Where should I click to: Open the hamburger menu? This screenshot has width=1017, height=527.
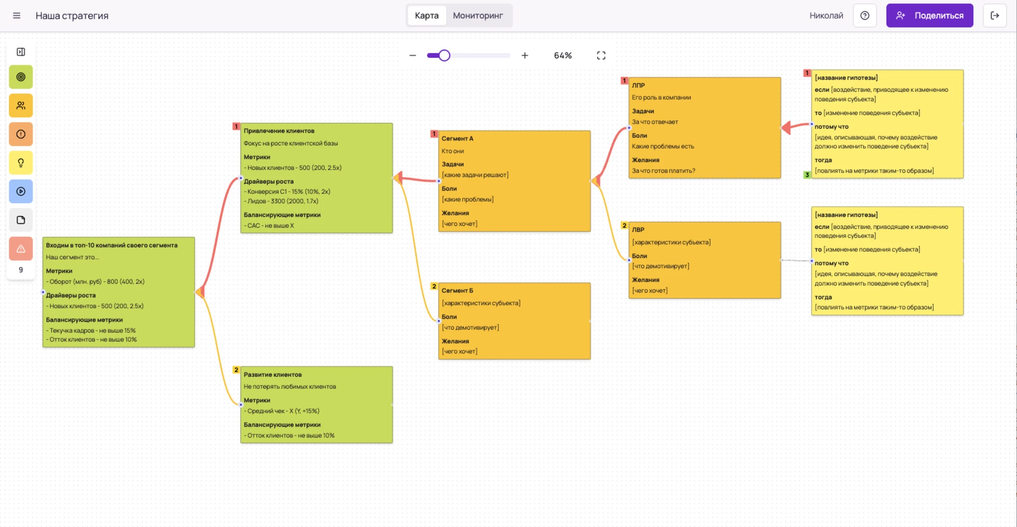(17, 16)
